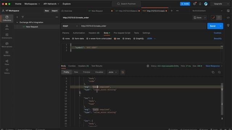The image size is (232, 130).
Task: Select the GraphQL body type
Action: [x=138, y=39]
